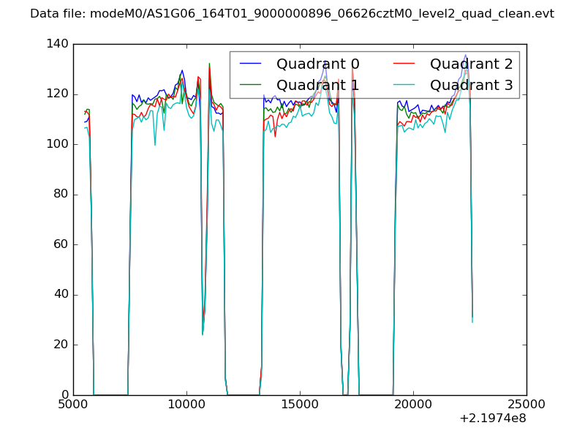Select the blue line sample in legend
Viewport: 585px width, 439px height.
click(x=251, y=64)
